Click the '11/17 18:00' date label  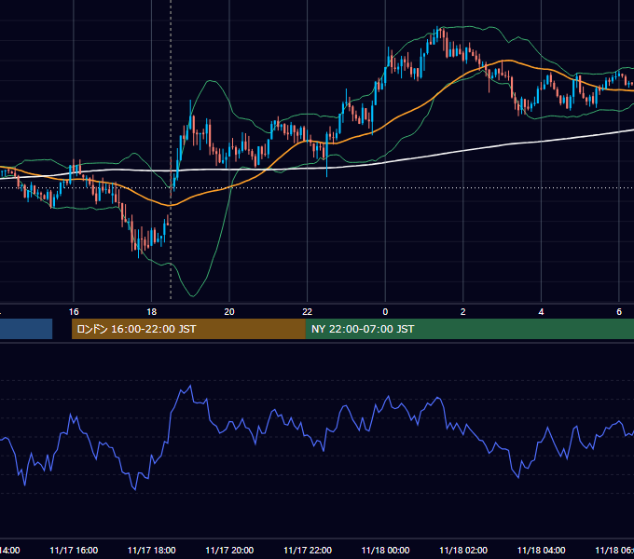click(x=152, y=550)
